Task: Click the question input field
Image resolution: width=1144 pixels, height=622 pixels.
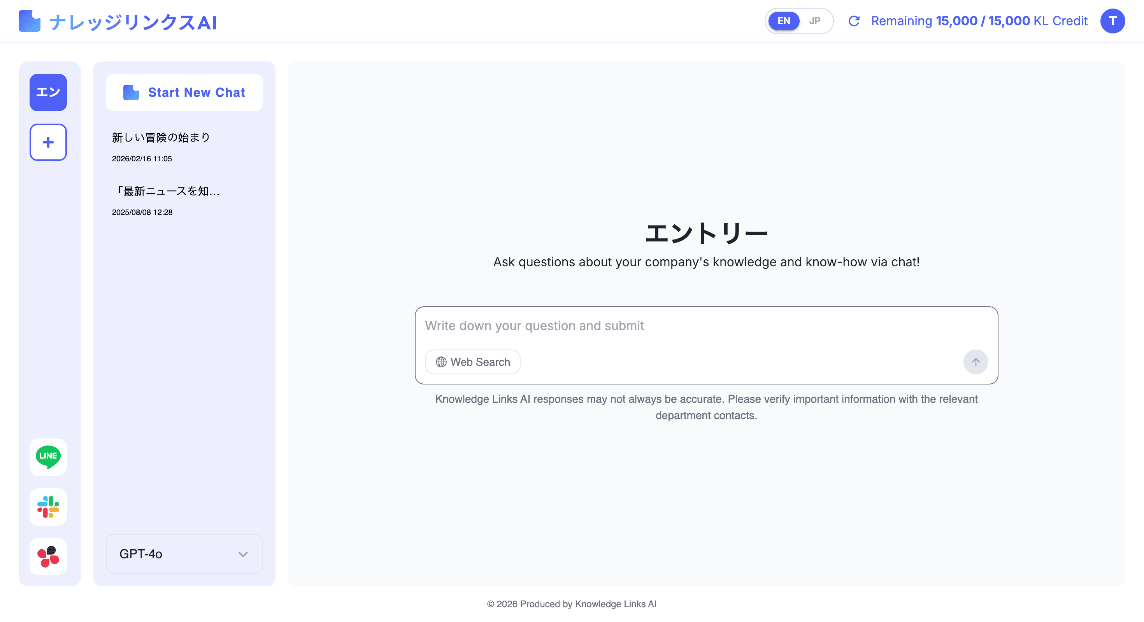Action: click(x=706, y=326)
